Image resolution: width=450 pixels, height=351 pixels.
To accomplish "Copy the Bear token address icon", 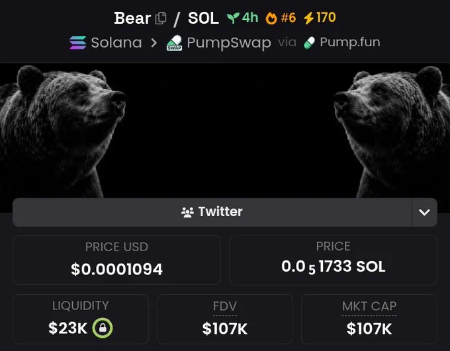I will 161,18.
